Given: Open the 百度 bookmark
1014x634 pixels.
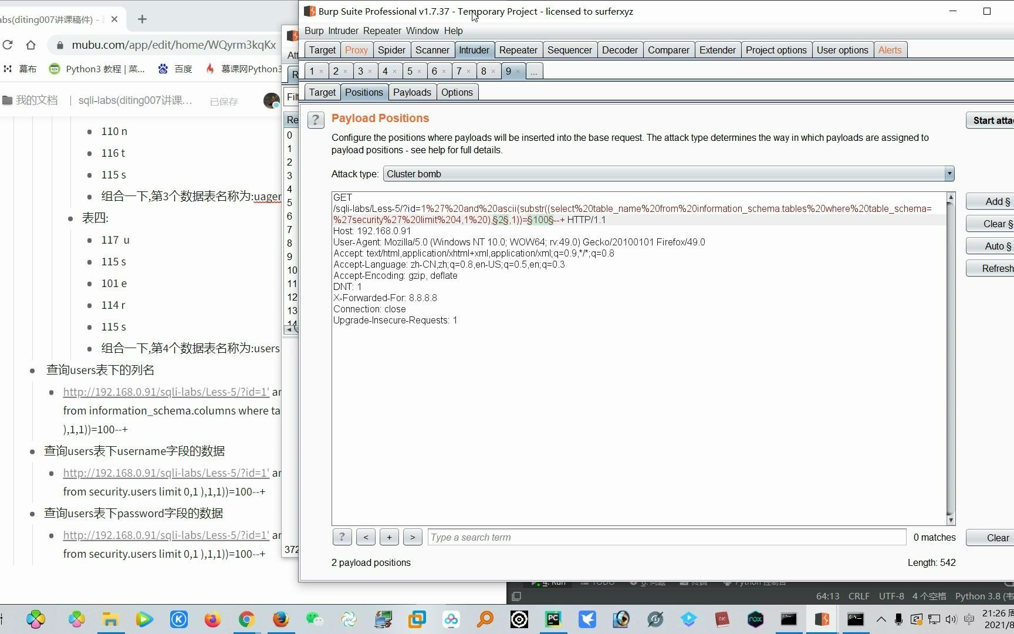Looking at the screenshot, I should [x=175, y=69].
